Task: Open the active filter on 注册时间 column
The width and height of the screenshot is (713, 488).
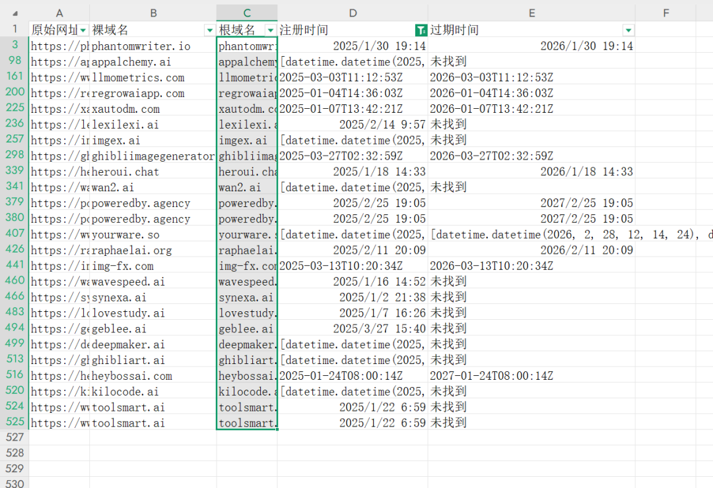Action: pos(421,30)
